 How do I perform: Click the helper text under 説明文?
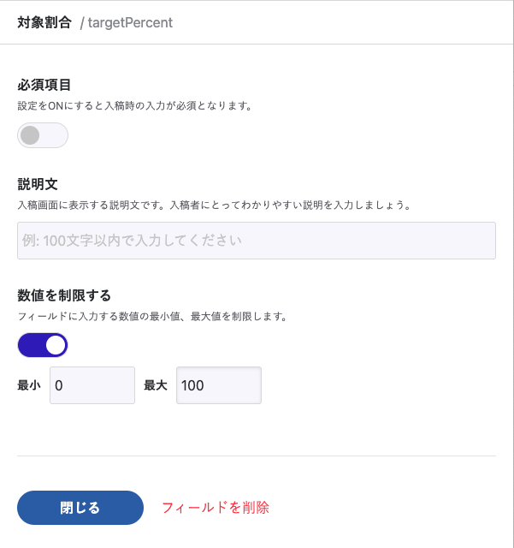[214, 205]
